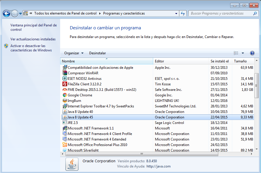Sort by the Se instaló el column
Viewport: 261px width, 173px height.
[x=219, y=61]
